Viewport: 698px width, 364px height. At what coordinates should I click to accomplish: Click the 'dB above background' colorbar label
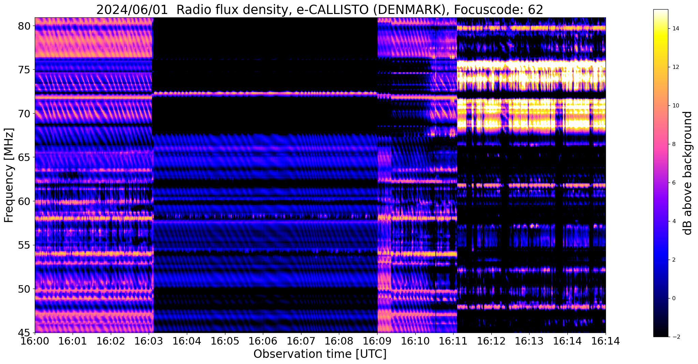coord(688,173)
